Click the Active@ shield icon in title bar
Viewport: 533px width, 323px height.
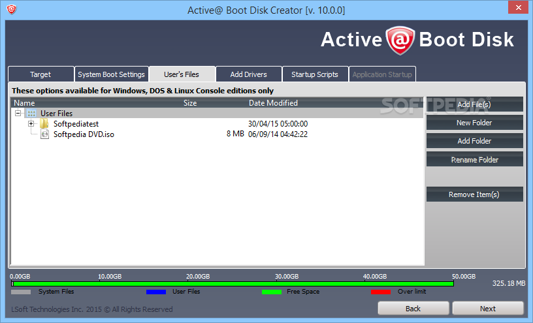click(12, 9)
